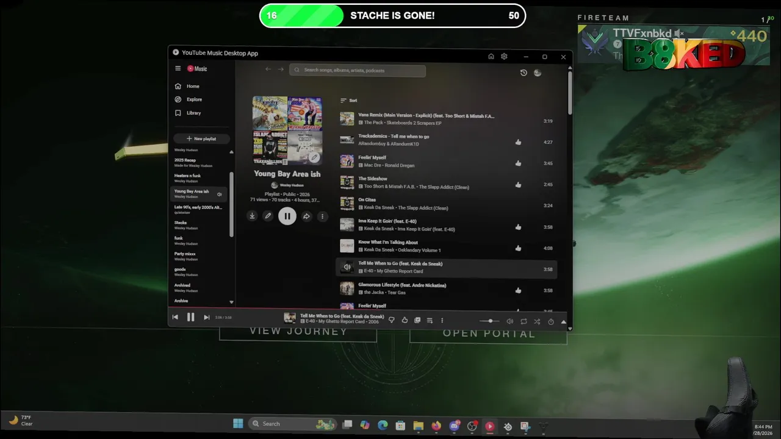Mute audio with the speaker icon
Screen dimensions: 781x439
click(510, 321)
